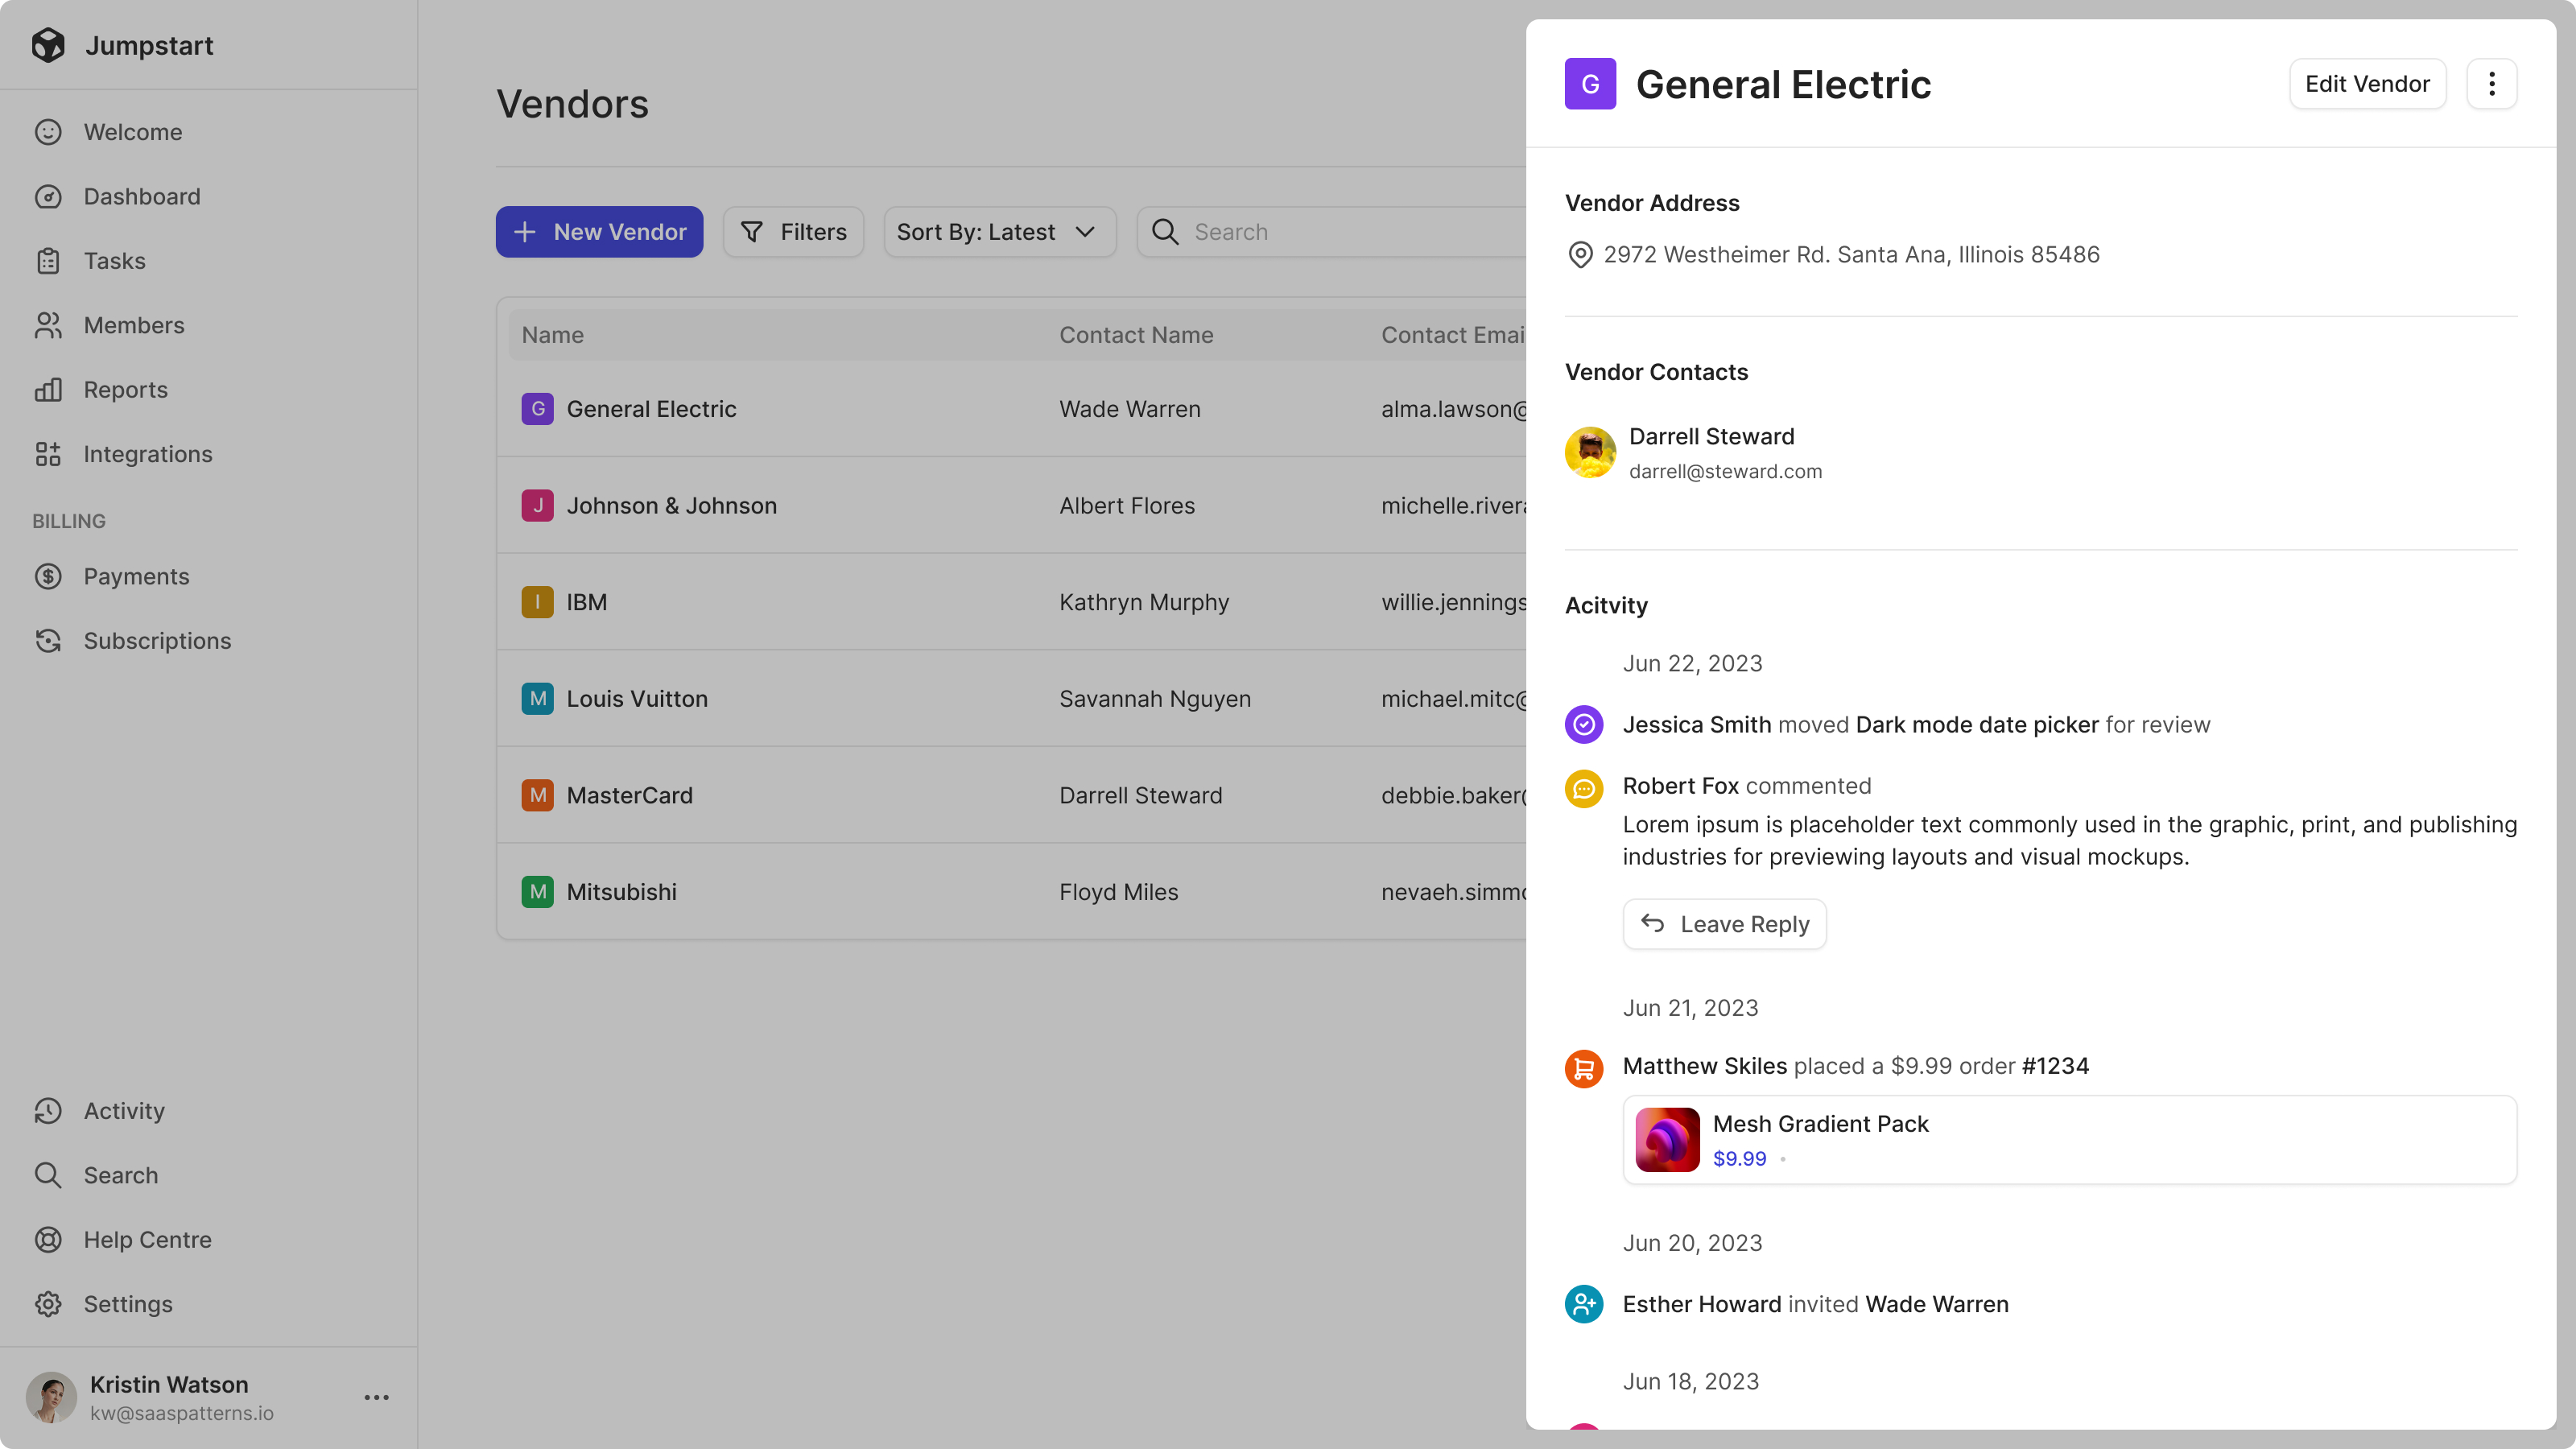Click the Edit Vendor button
Image resolution: width=2576 pixels, height=1449 pixels.
(x=2367, y=84)
